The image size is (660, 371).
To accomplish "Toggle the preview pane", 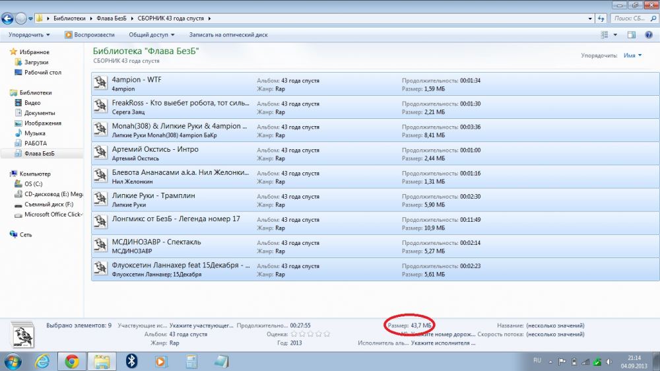I will 632,35.
